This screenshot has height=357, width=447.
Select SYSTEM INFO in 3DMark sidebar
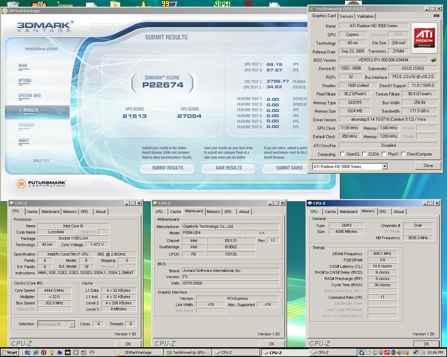point(30,96)
